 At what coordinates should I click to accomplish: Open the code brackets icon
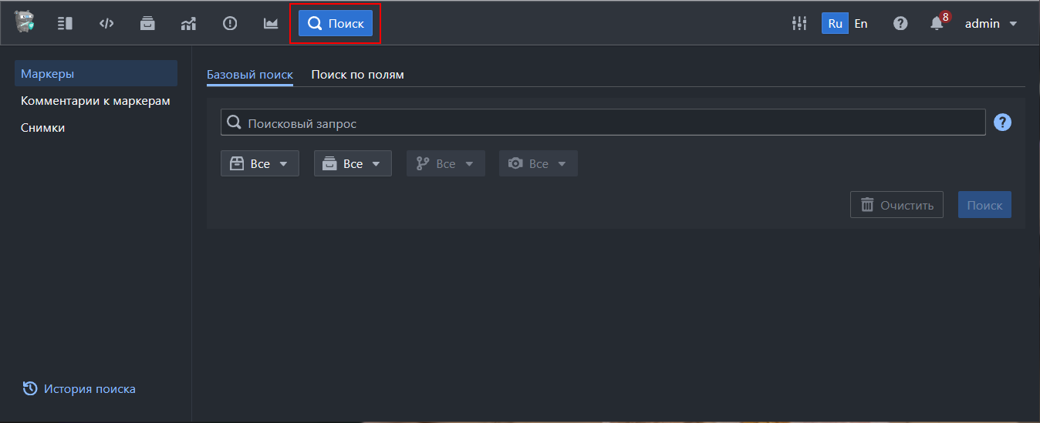point(106,23)
